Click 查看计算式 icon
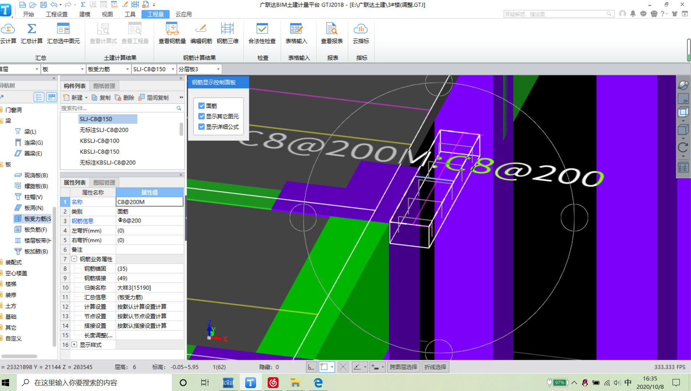691x391 pixels. (x=103, y=29)
